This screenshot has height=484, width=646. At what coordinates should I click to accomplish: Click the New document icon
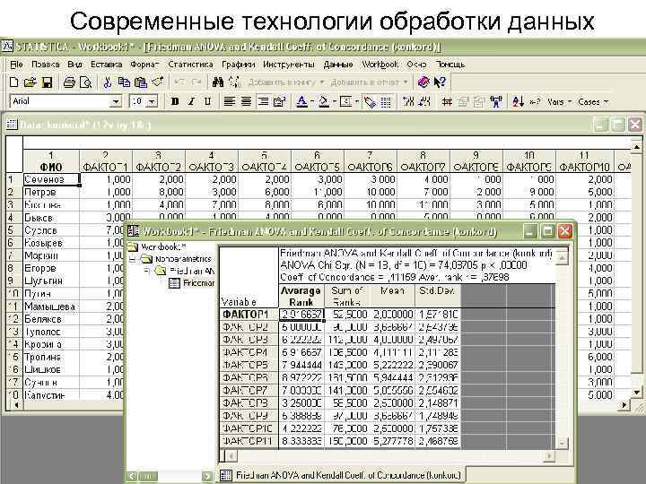(x=13, y=82)
